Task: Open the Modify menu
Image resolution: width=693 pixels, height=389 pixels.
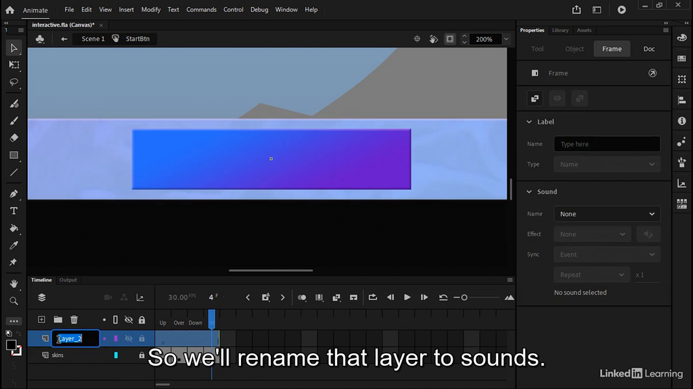Action: coord(151,9)
